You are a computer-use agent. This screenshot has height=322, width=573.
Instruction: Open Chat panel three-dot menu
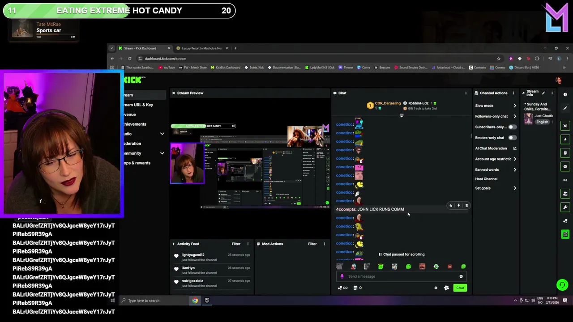(466, 93)
